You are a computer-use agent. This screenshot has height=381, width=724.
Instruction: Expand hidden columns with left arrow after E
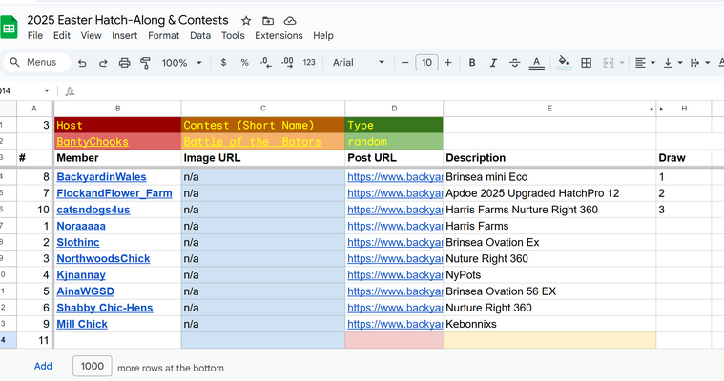click(652, 109)
